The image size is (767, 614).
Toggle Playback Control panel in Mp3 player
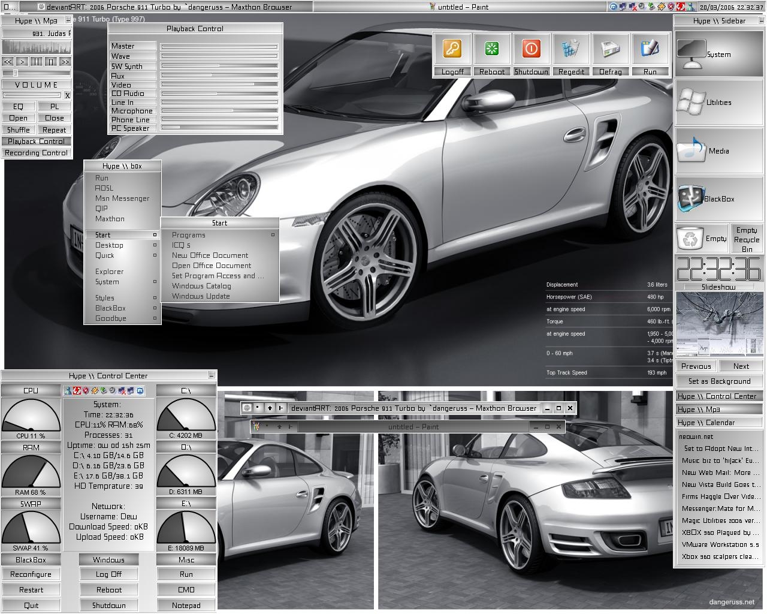click(x=37, y=142)
